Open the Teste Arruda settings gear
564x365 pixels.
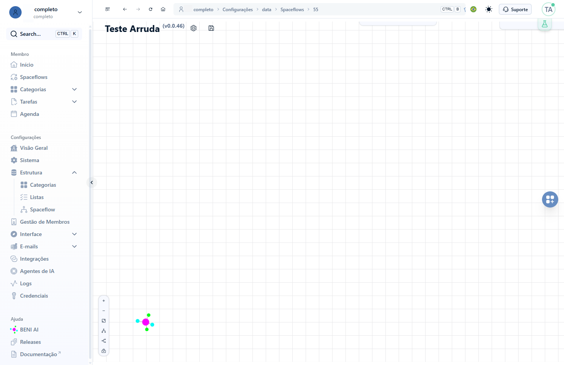point(194,28)
